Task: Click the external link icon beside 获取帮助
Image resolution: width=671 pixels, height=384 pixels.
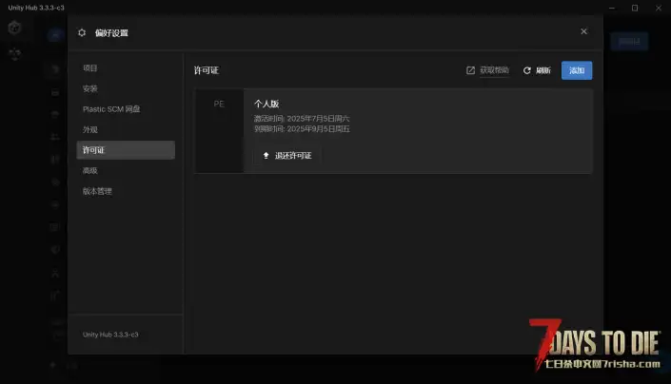Action: point(470,70)
